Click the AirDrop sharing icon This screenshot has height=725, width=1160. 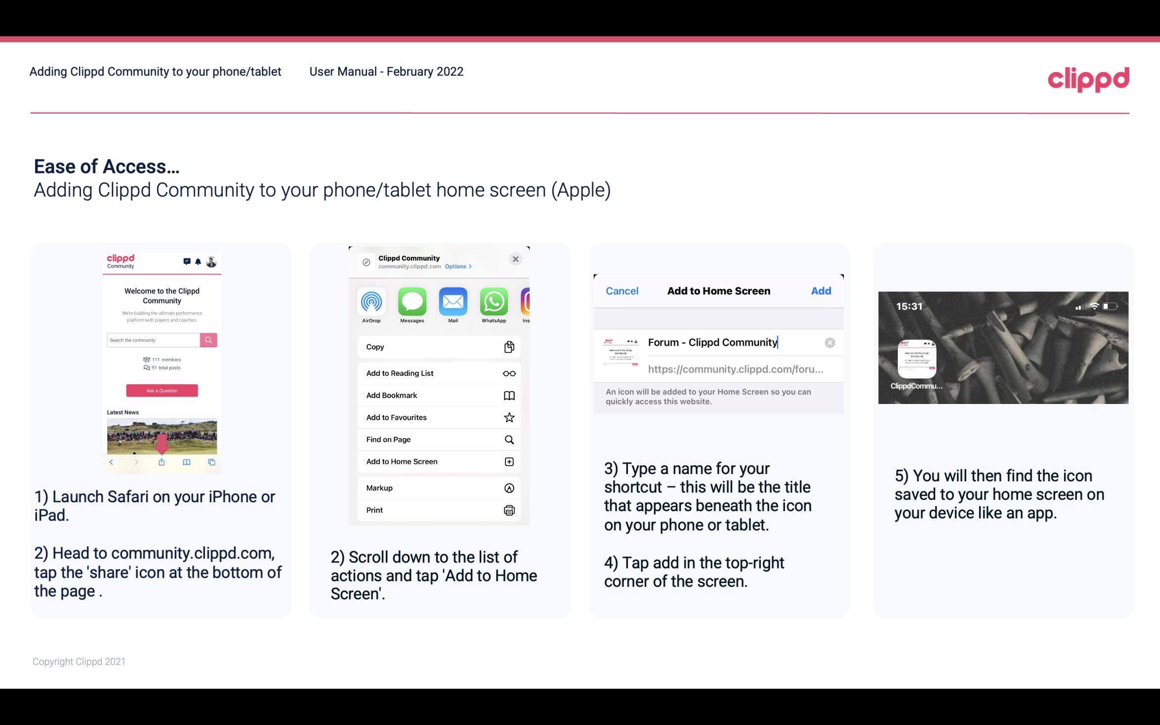coord(371,302)
